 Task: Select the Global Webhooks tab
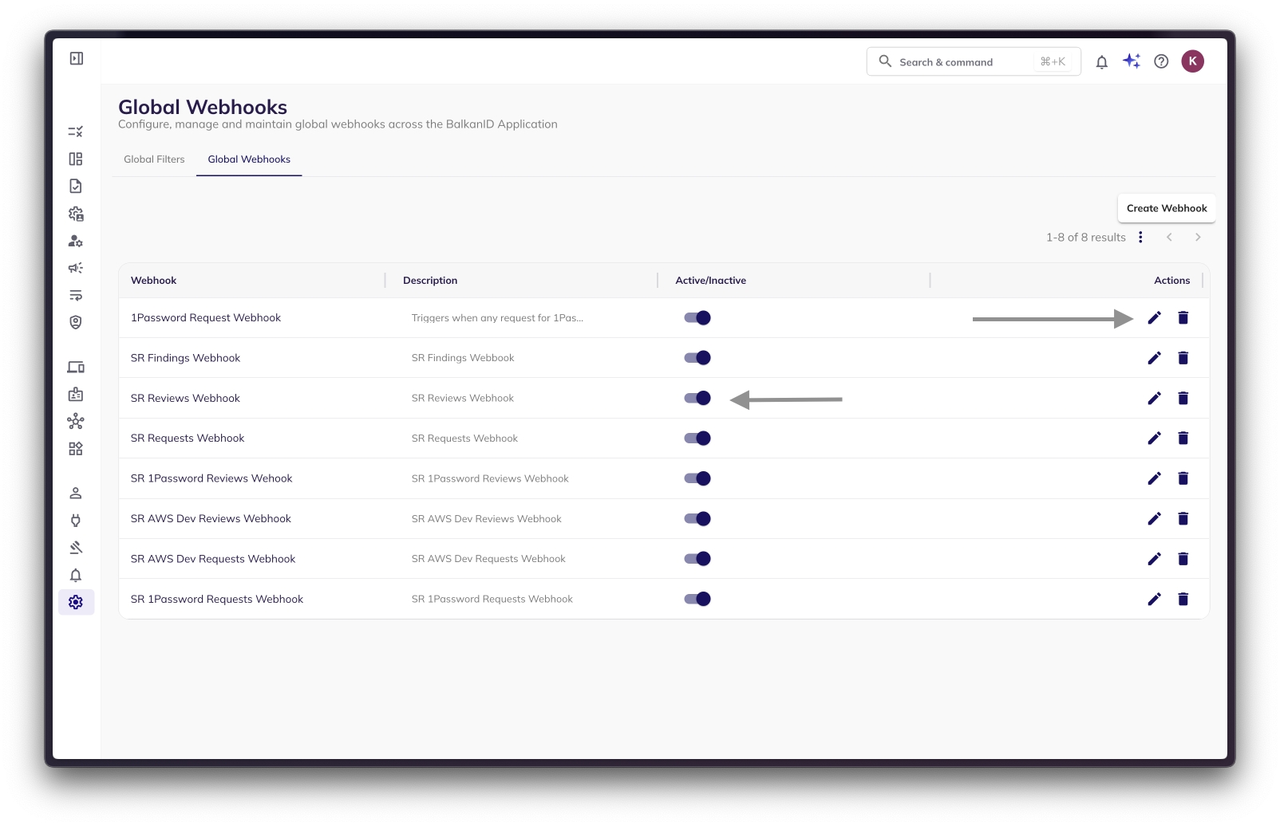(x=249, y=159)
